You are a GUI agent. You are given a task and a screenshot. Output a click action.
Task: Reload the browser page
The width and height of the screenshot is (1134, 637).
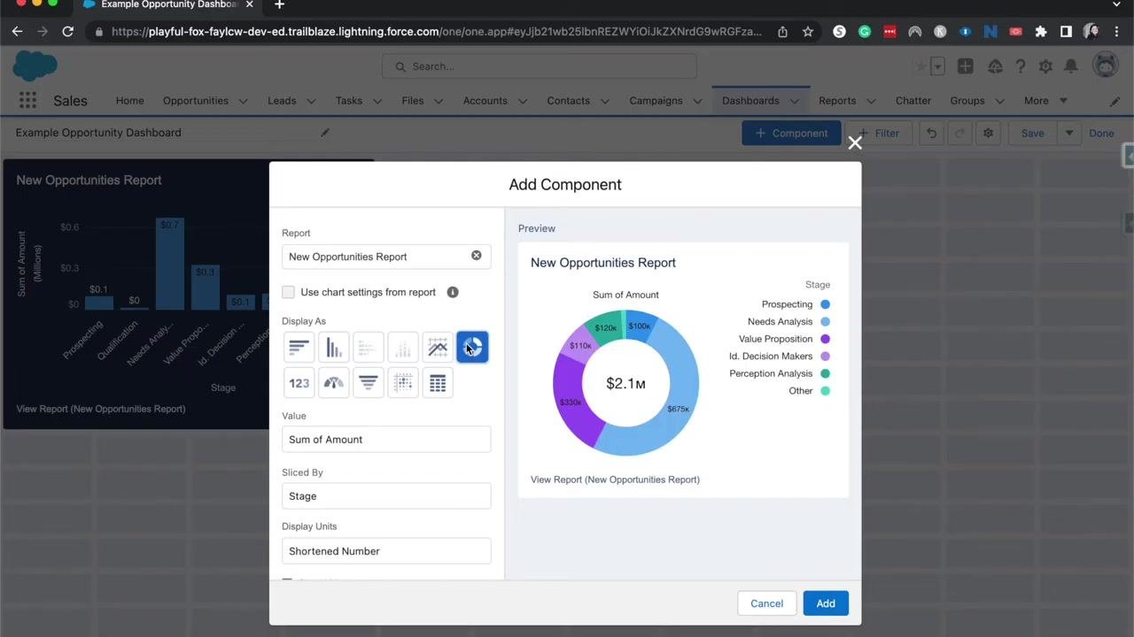pyautogui.click(x=67, y=31)
